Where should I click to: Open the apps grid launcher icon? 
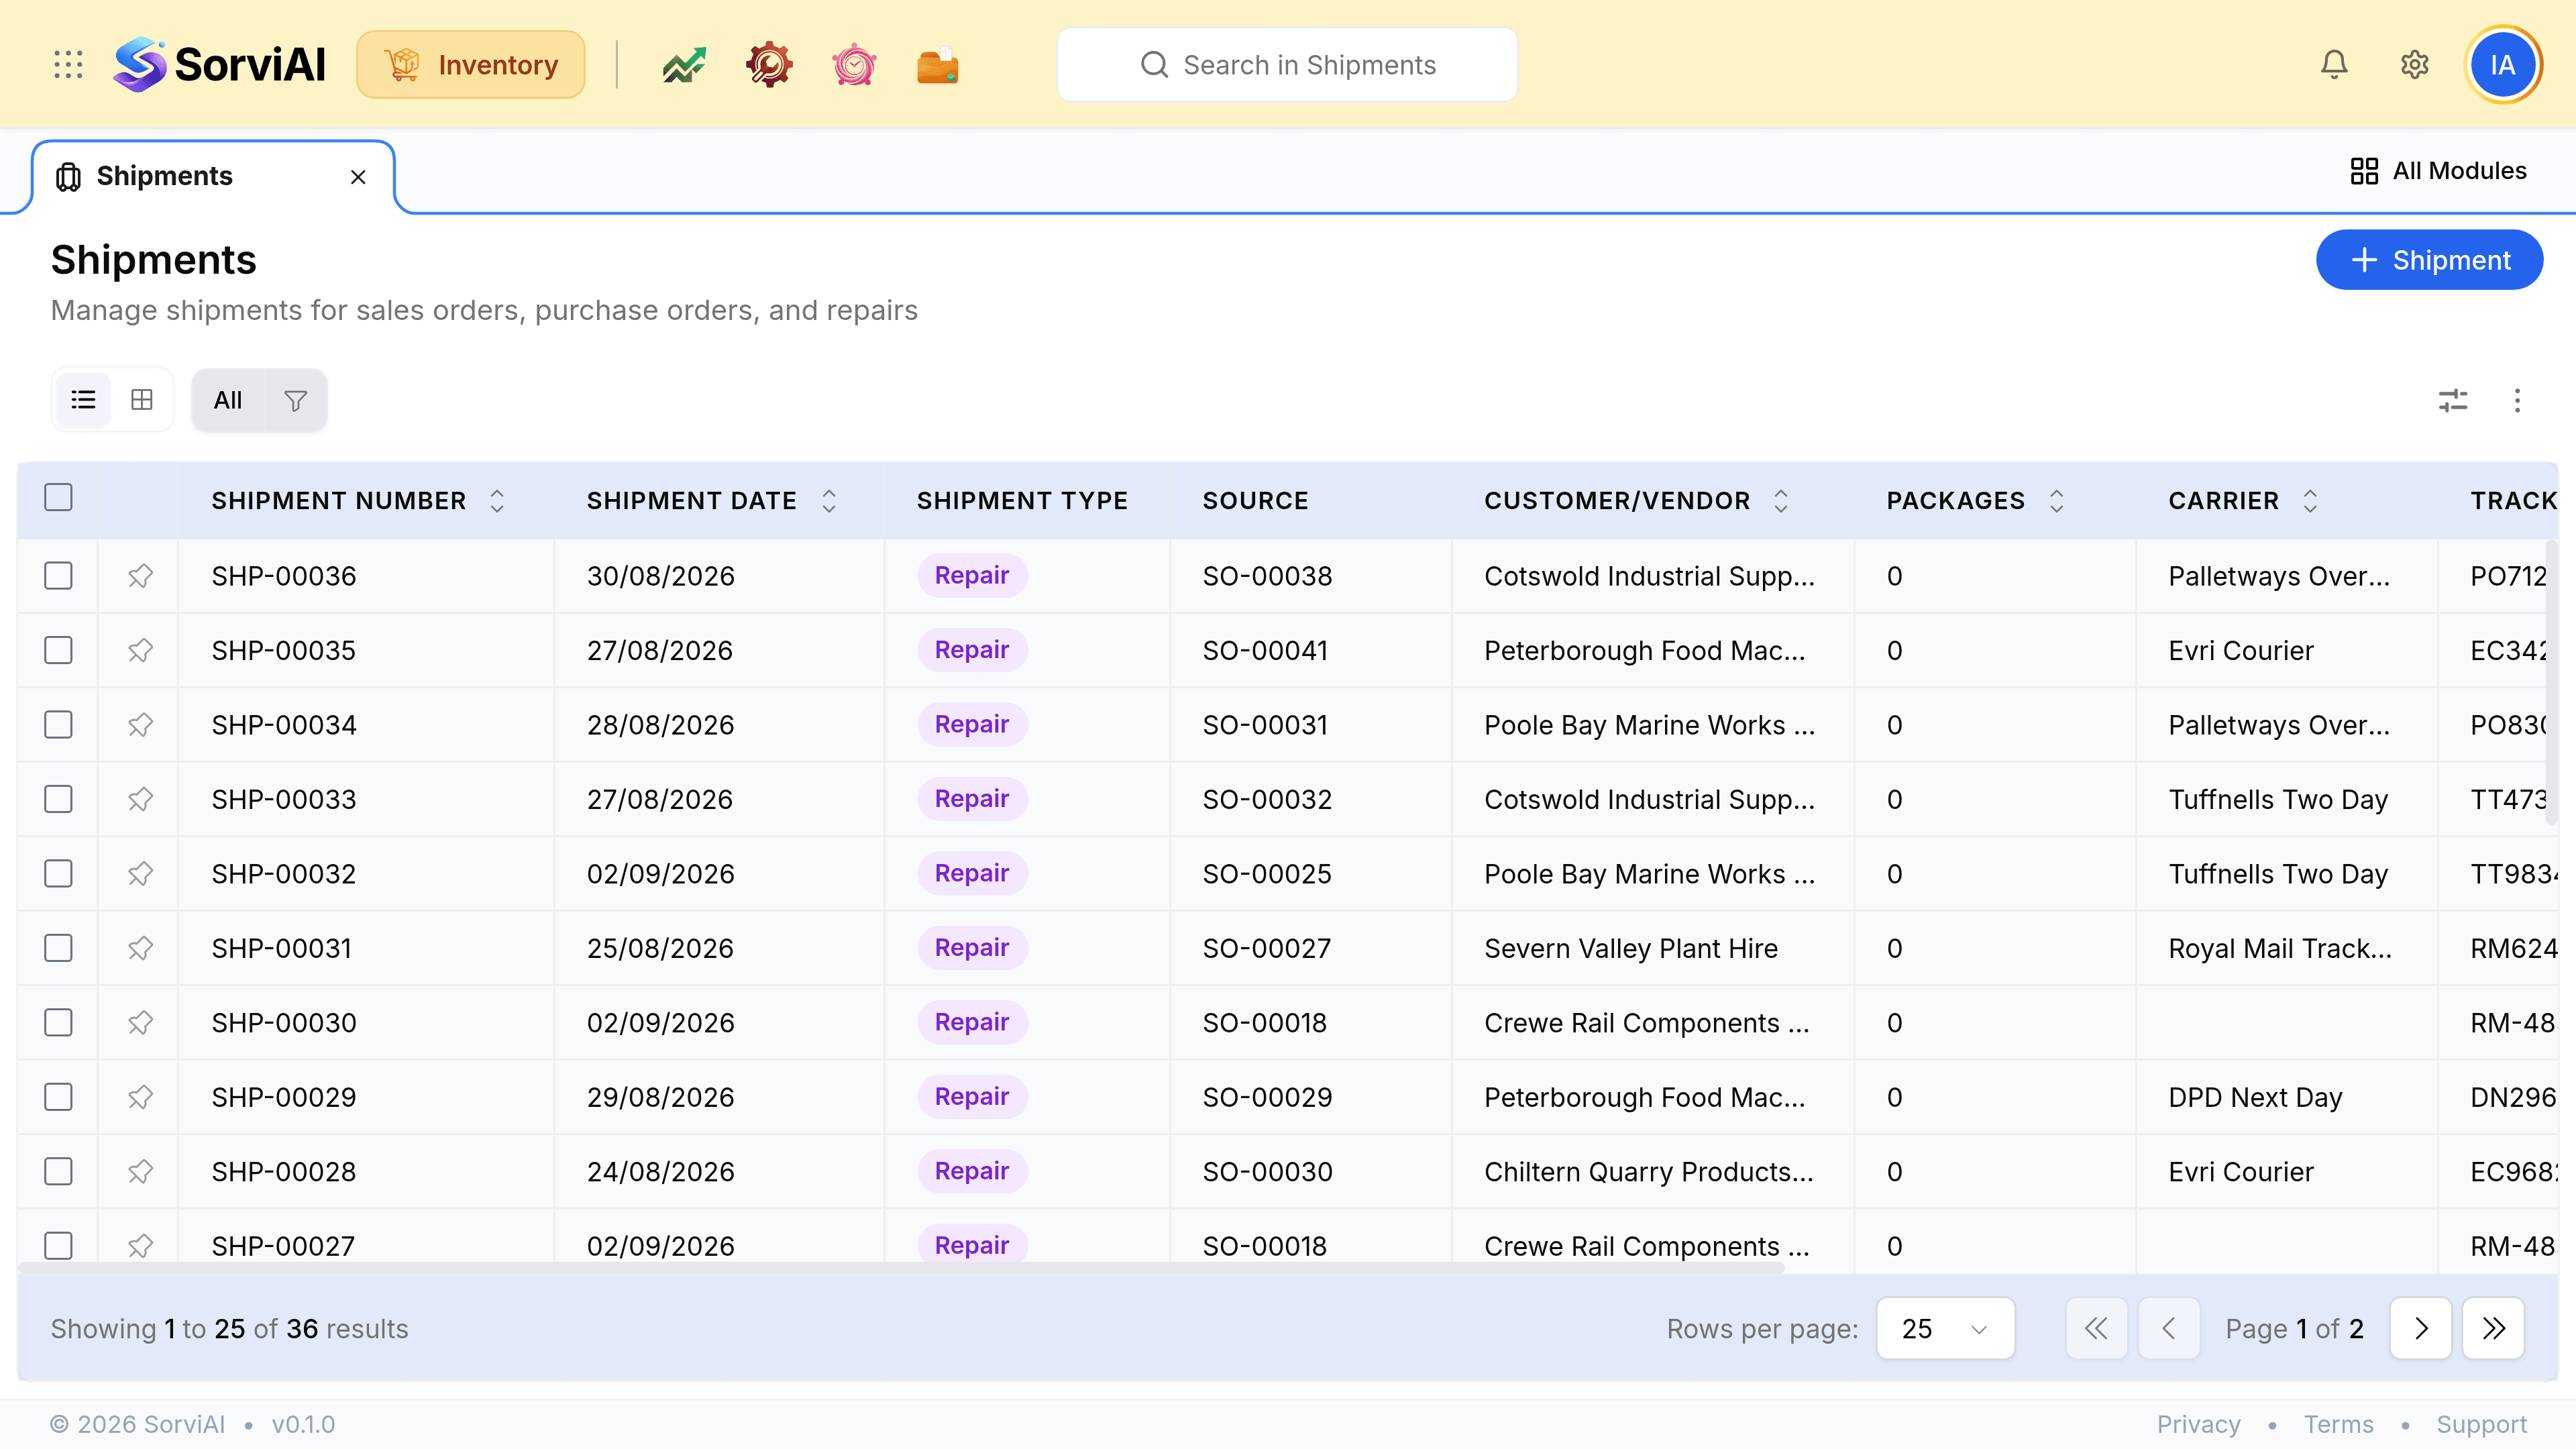tap(68, 65)
